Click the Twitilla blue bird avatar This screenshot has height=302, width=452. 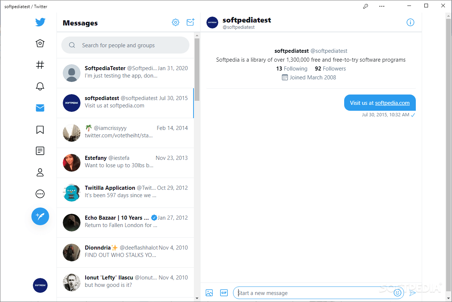[x=72, y=193]
